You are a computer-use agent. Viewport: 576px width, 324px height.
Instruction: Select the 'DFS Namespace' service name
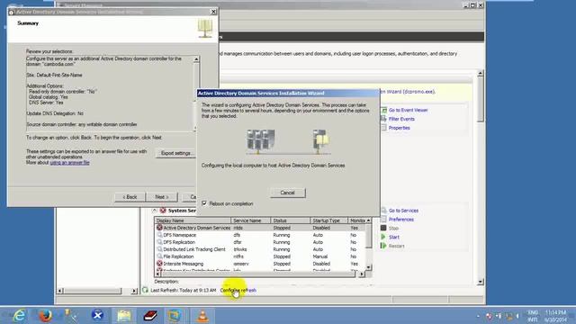180,235
